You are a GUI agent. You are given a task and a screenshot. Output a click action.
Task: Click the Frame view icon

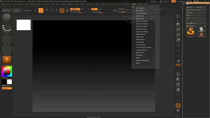[x=178, y=74]
